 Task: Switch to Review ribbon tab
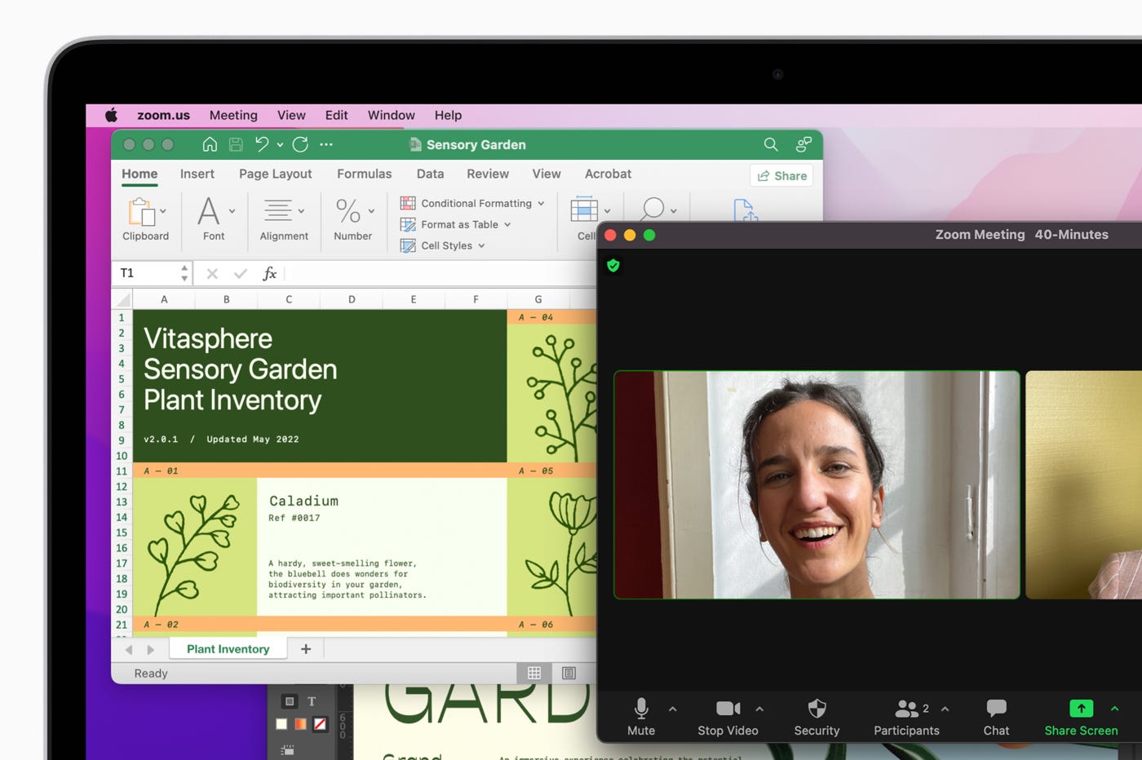[488, 174]
